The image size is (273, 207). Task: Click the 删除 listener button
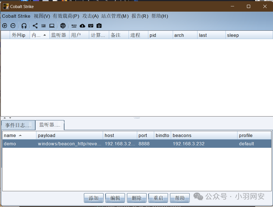pos(137,198)
